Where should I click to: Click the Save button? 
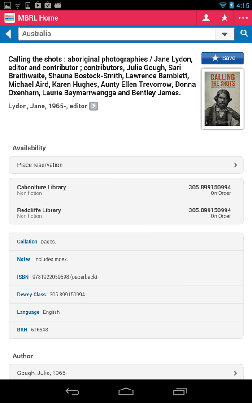coord(222,58)
